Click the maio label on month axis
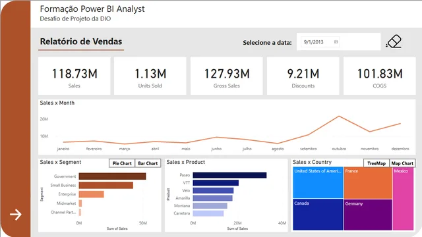Screen dimensions: 422x237 tap(186, 149)
